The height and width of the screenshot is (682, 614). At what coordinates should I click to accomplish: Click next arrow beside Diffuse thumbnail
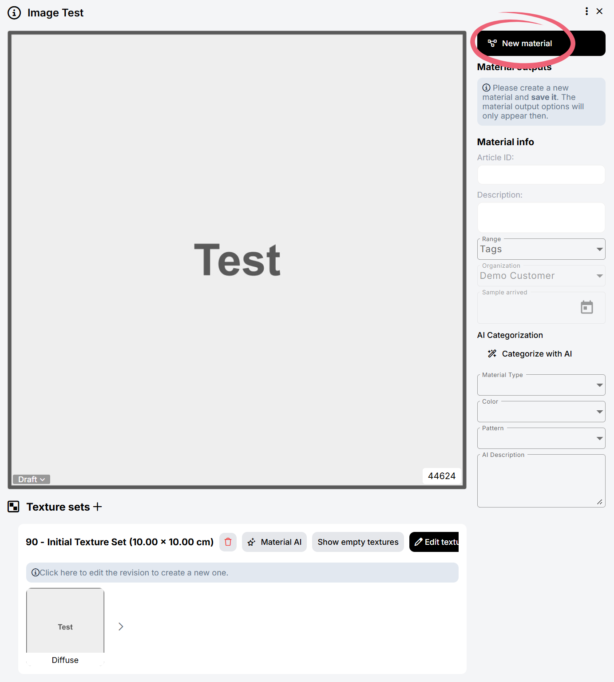pyautogui.click(x=121, y=626)
